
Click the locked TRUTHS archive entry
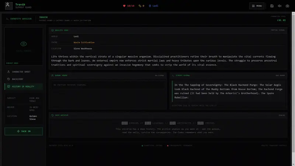click(206, 123)
